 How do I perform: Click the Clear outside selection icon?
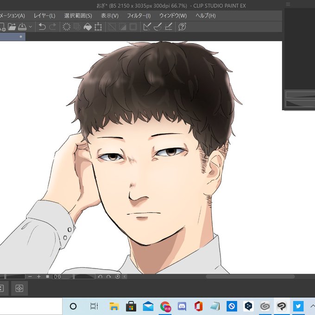click(77, 26)
